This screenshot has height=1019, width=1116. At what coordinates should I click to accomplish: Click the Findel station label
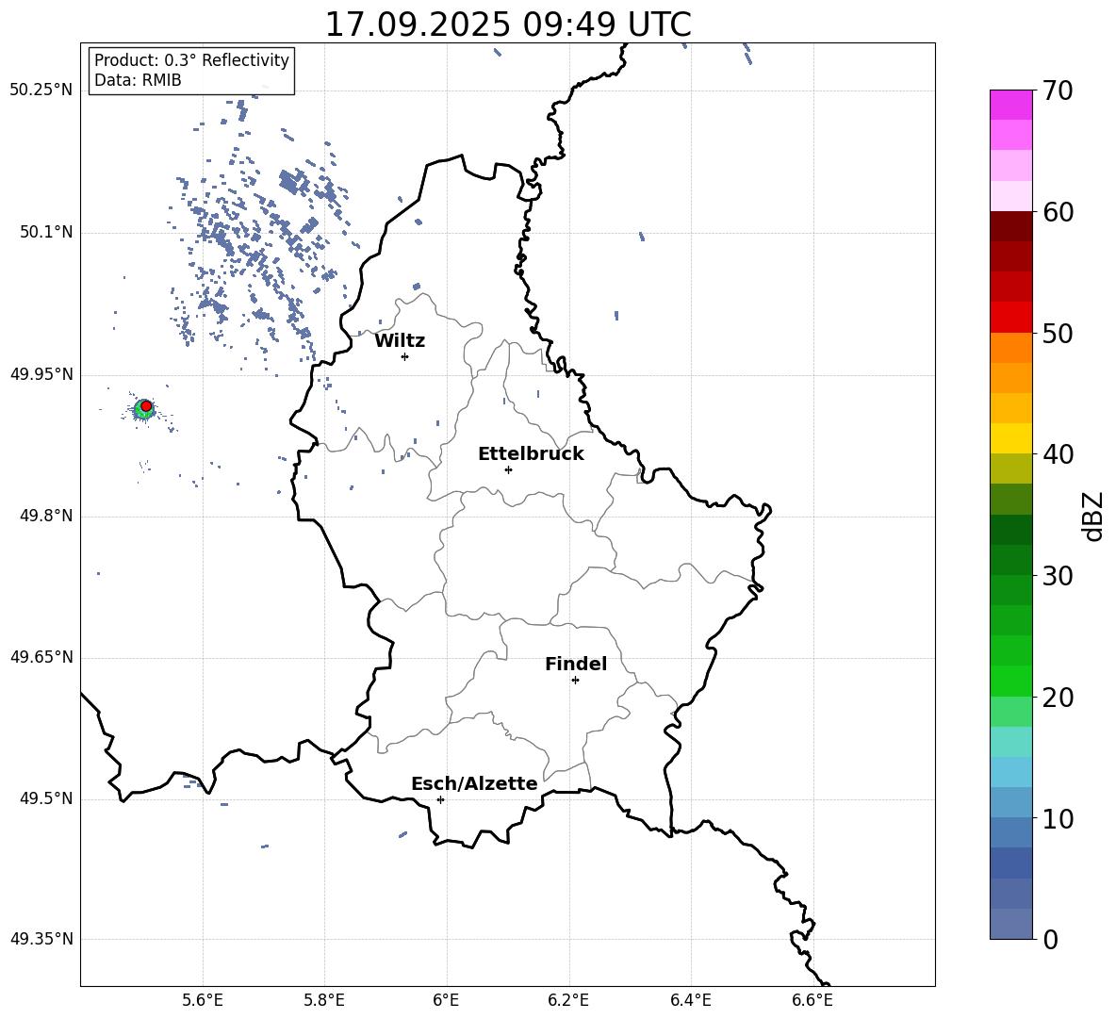coord(576,664)
